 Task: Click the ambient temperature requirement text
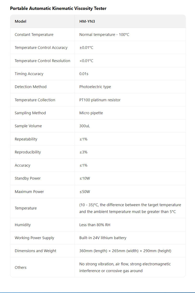130,208
